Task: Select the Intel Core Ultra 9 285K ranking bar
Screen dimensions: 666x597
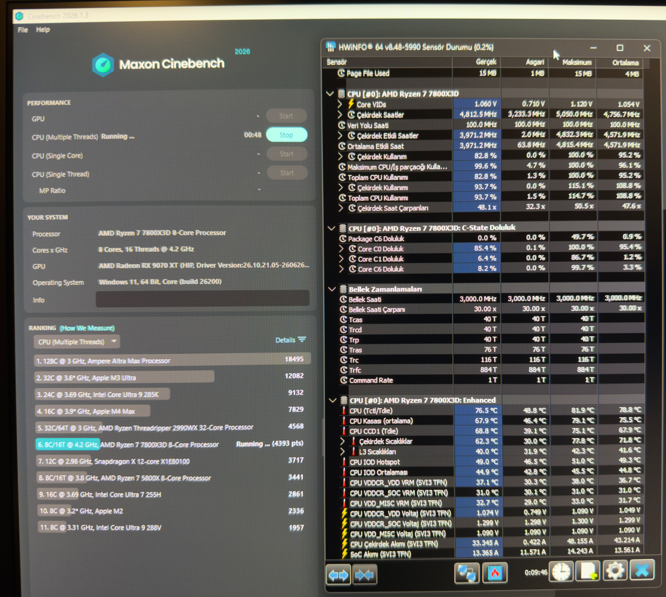Action: (102, 394)
